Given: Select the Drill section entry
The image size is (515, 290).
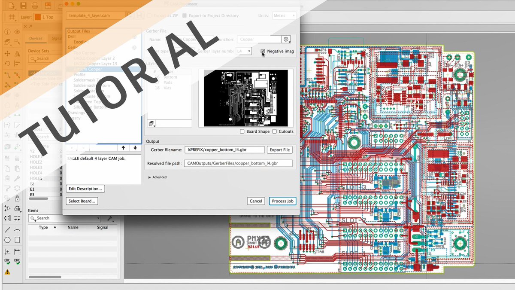Looking at the screenshot, I should click(71, 37).
